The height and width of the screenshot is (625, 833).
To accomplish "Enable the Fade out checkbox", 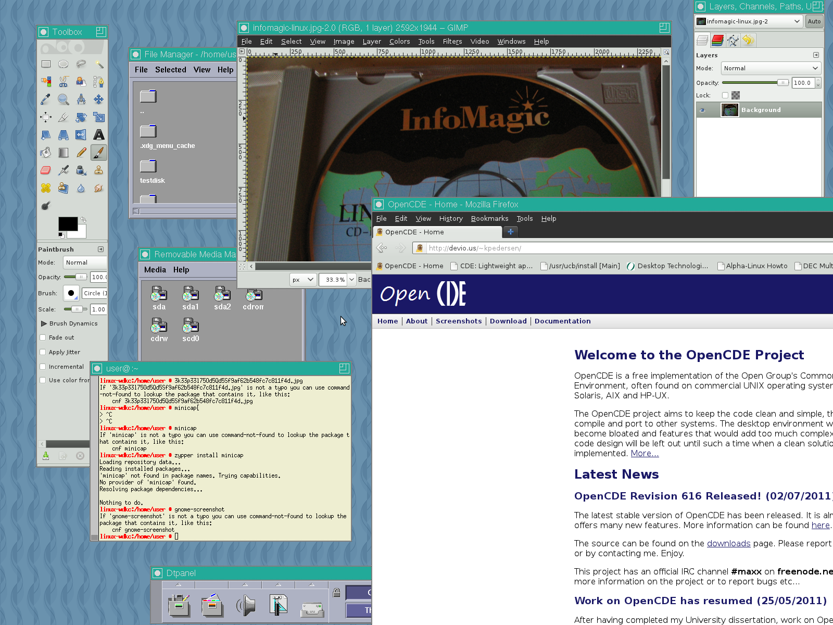I will 43,337.
